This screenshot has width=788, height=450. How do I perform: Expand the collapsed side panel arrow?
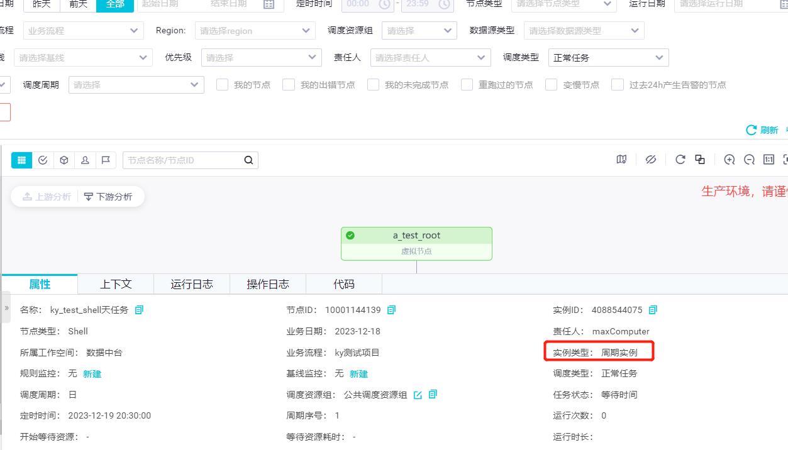click(7, 309)
